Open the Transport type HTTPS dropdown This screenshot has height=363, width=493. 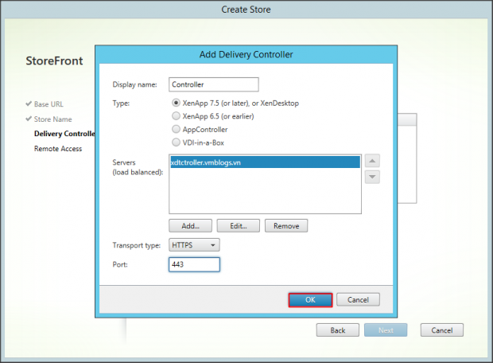(195, 246)
